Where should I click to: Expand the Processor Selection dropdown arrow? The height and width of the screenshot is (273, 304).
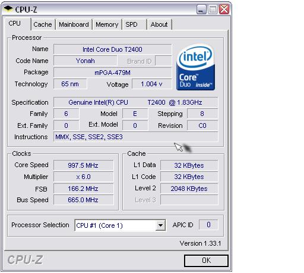(x=160, y=225)
